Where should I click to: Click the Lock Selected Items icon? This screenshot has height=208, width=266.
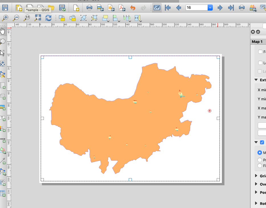tap(62, 18)
